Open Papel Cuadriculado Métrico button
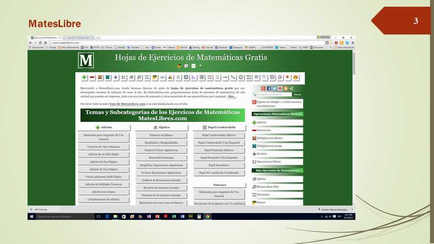 (219, 136)
